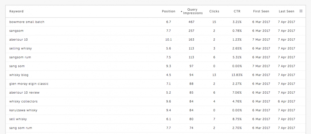Select the bowmore small batch keyword
This screenshot has width=311, height=134.
(x=27, y=22)
